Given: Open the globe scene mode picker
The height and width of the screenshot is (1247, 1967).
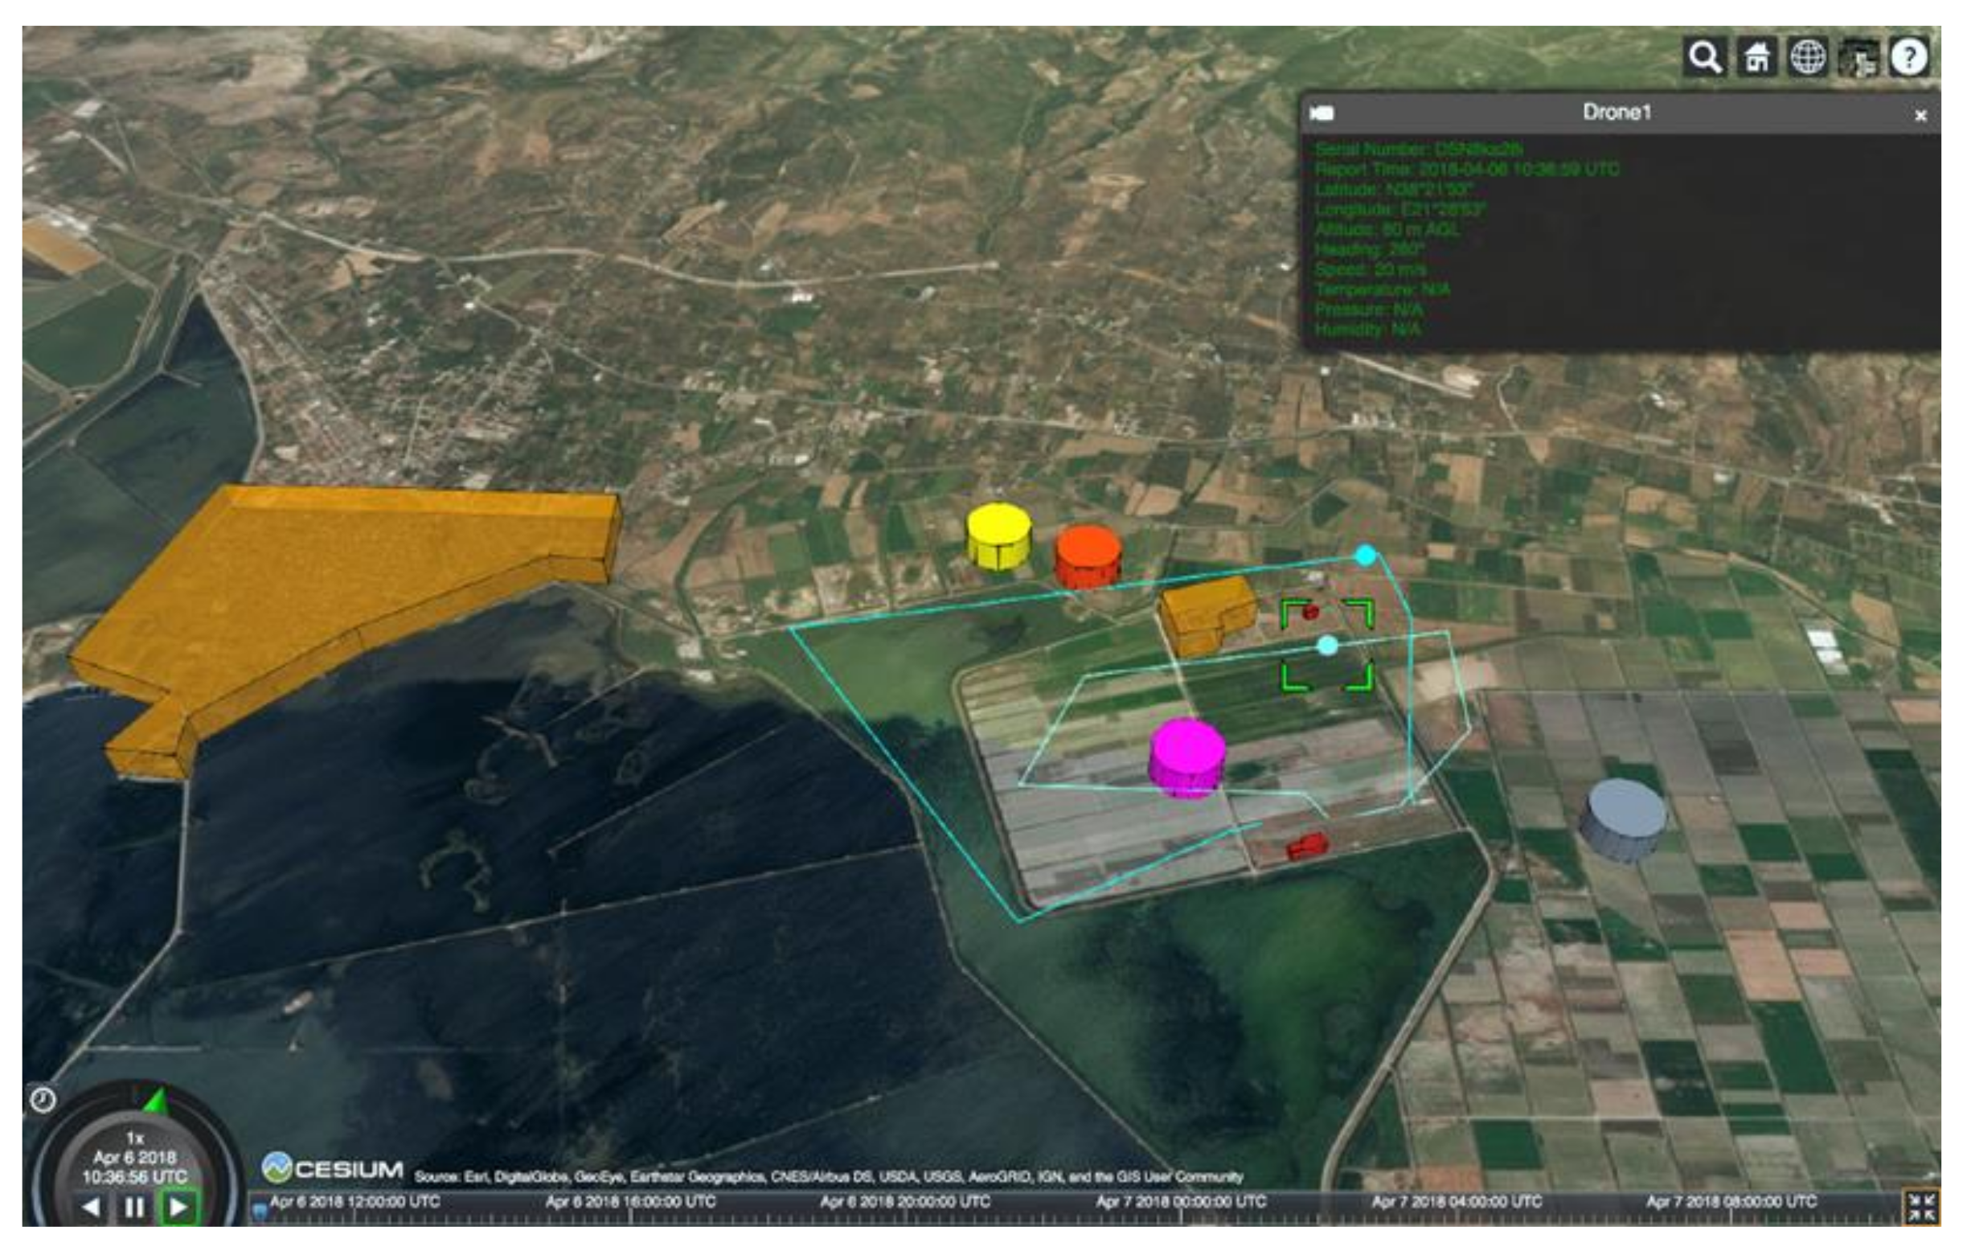Looking at the screenshot, I should coord(1807,58).
